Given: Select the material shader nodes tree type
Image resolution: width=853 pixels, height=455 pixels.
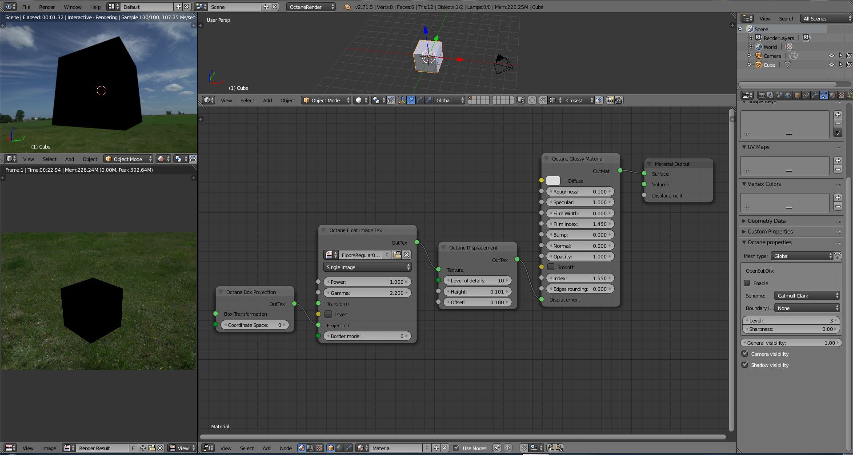Looking at the screenshot, I should 302,448.
